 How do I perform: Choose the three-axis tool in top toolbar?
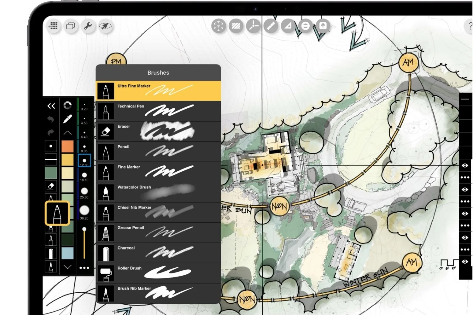[x=253, y=26]
